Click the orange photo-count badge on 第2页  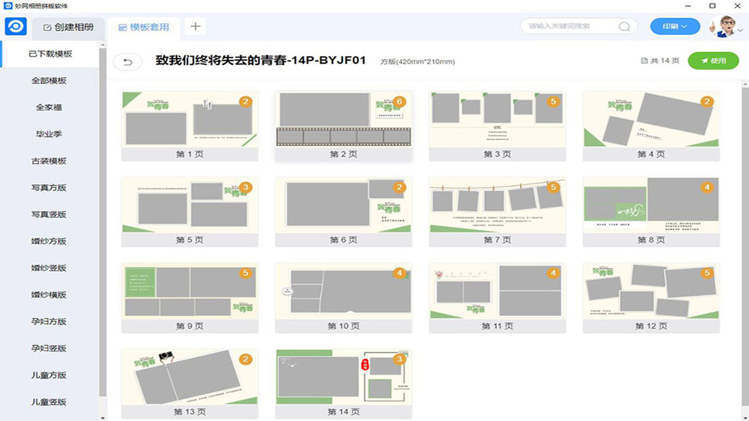pos(400,101)
